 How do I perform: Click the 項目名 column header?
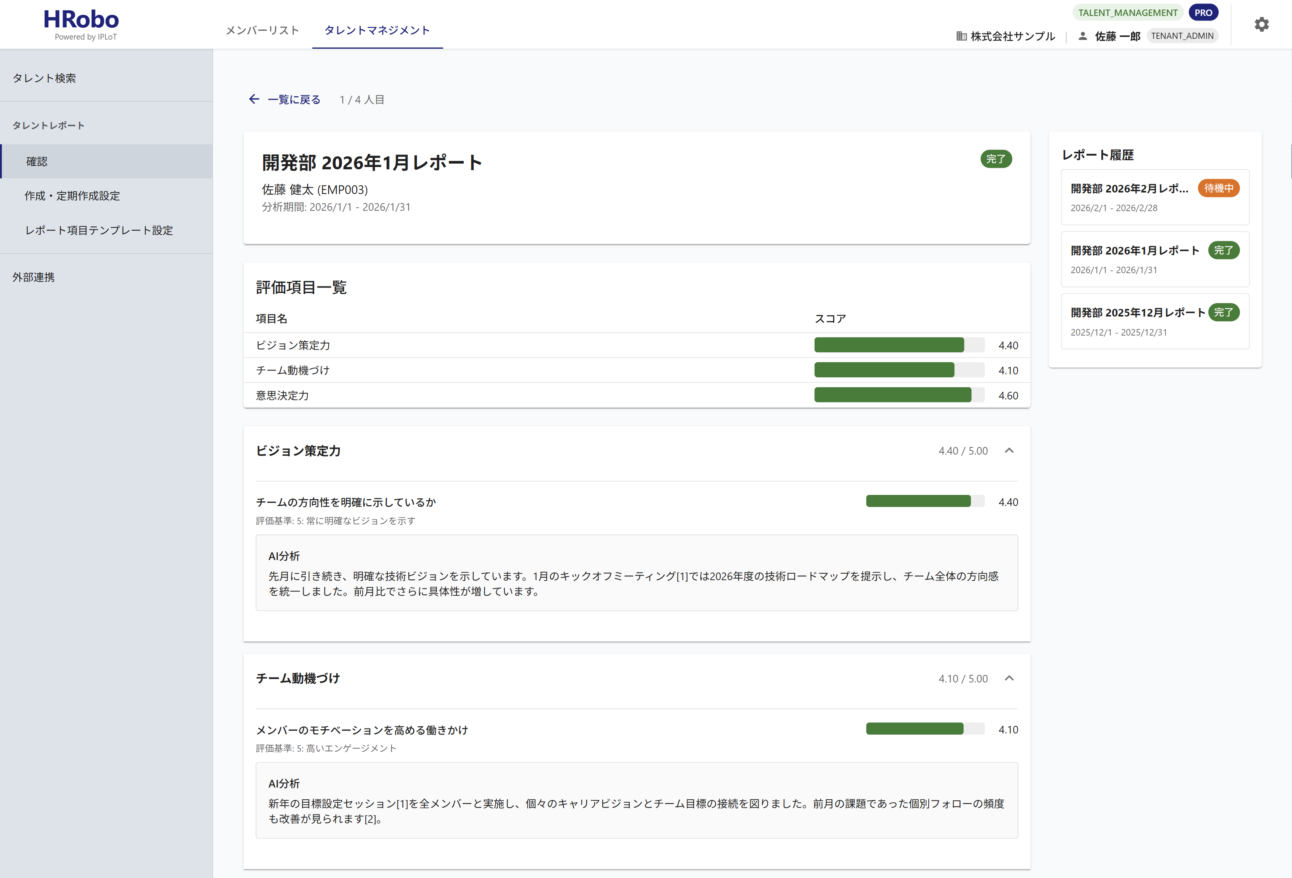[x=271, y=319]
